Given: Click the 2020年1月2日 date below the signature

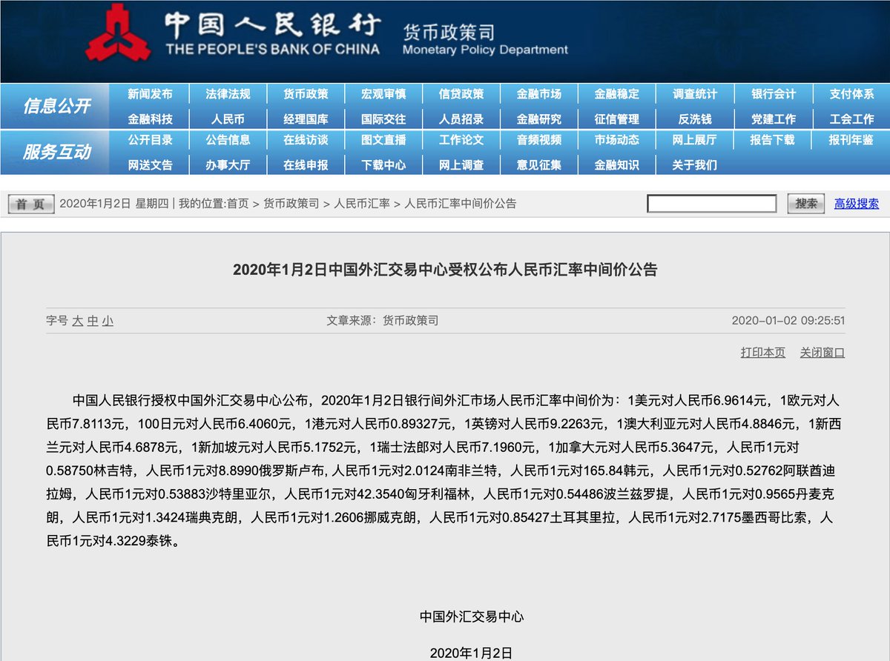Looking at the screenshot, I should point(472,653).
